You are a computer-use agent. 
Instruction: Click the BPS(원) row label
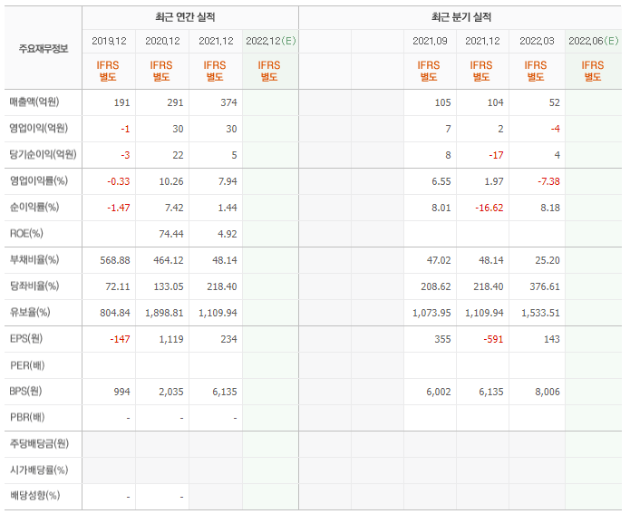click(x=26, y=391)
